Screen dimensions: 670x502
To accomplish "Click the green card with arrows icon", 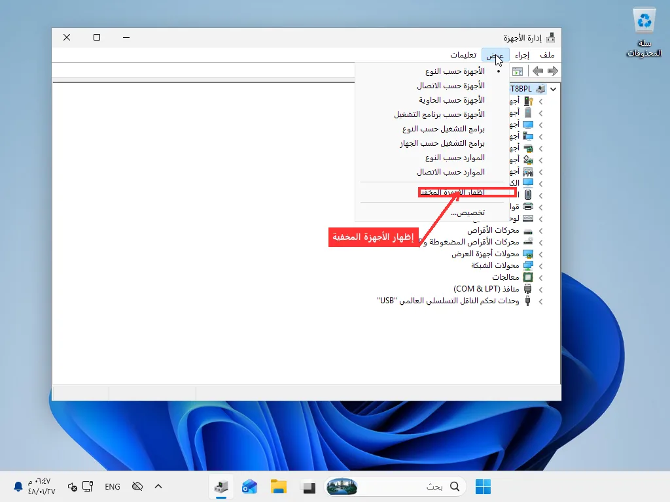I will pos(529,160).
